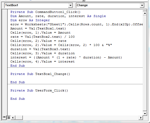This screenshot has width=150, height=123.
Task: Click vertical scrollbar up arrow
Action: coord(145,13)
